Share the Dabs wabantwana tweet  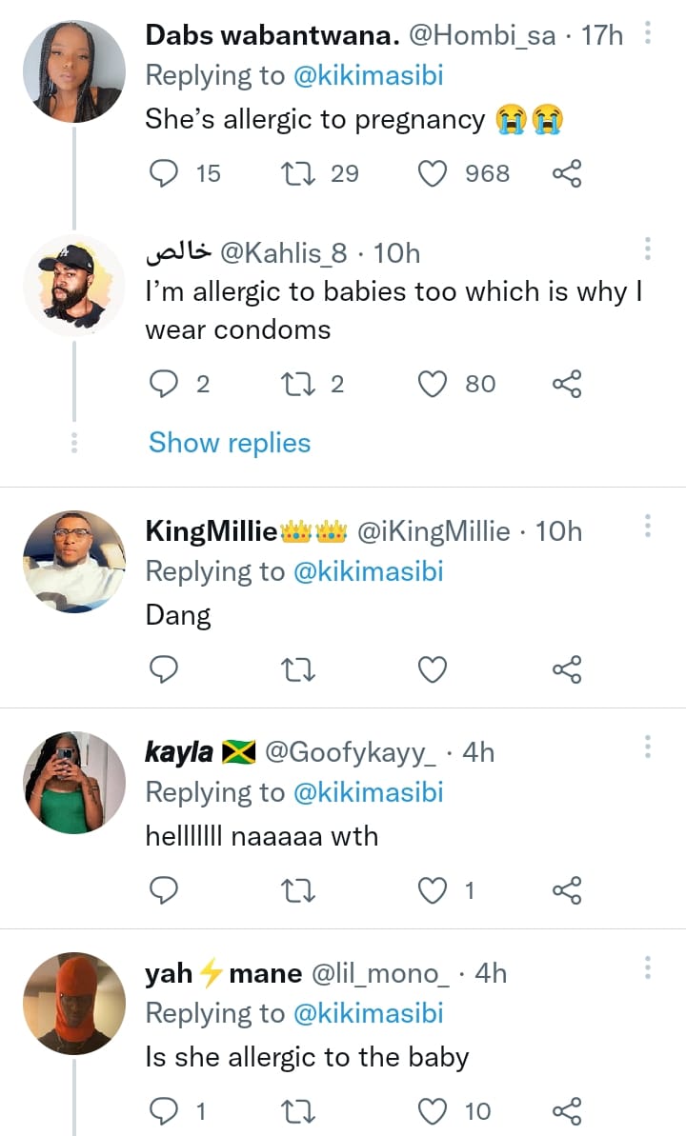[566, 173]
